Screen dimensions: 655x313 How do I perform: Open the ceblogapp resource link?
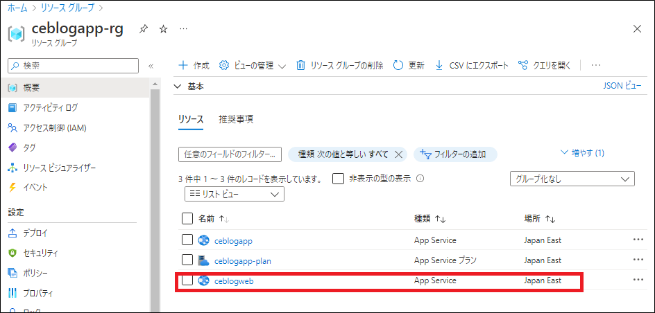[x=233, y=240]
